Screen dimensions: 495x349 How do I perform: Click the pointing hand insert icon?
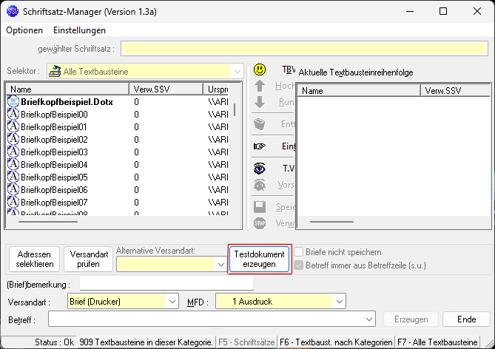point(260,146)
